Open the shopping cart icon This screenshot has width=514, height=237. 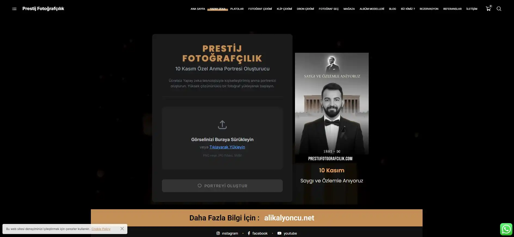488,9
